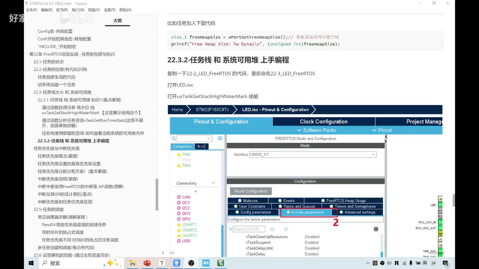Image resolution: width=479 pixels, height=269 pixels.
Task: Click the Reset Configuration button
Action: pyautogui.click(x=251, y=191)
